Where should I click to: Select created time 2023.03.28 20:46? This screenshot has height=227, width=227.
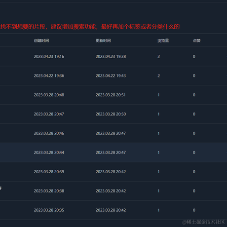(49, 133)
